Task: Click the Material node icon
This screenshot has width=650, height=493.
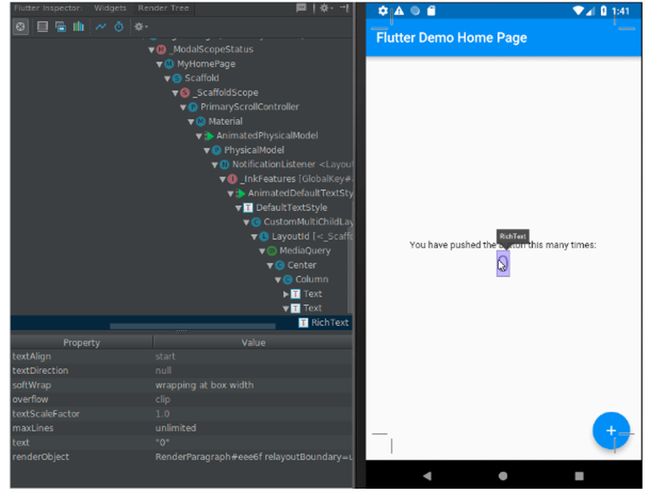Action: pos(201,122)
